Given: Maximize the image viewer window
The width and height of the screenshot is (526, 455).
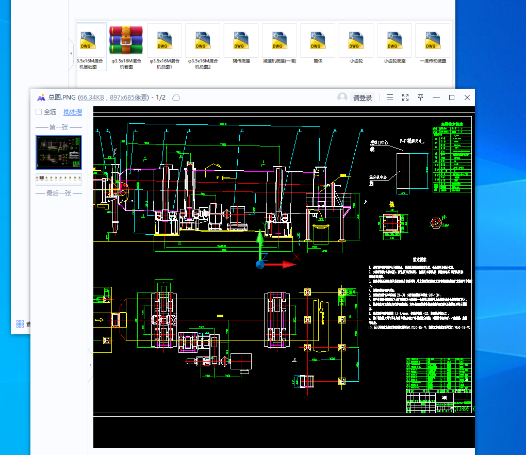Looking at the screenshot, I should [452, 98].
